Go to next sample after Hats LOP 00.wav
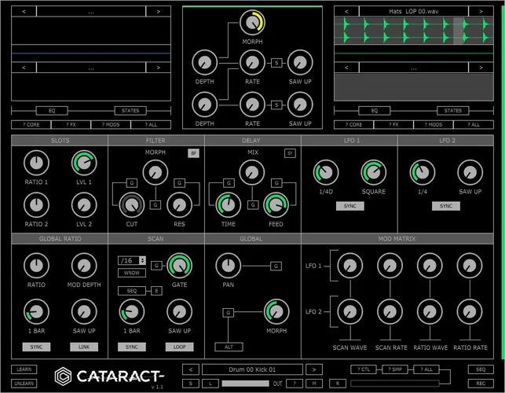The width and height of the screenshot is (505, 393). pos(481,11)
